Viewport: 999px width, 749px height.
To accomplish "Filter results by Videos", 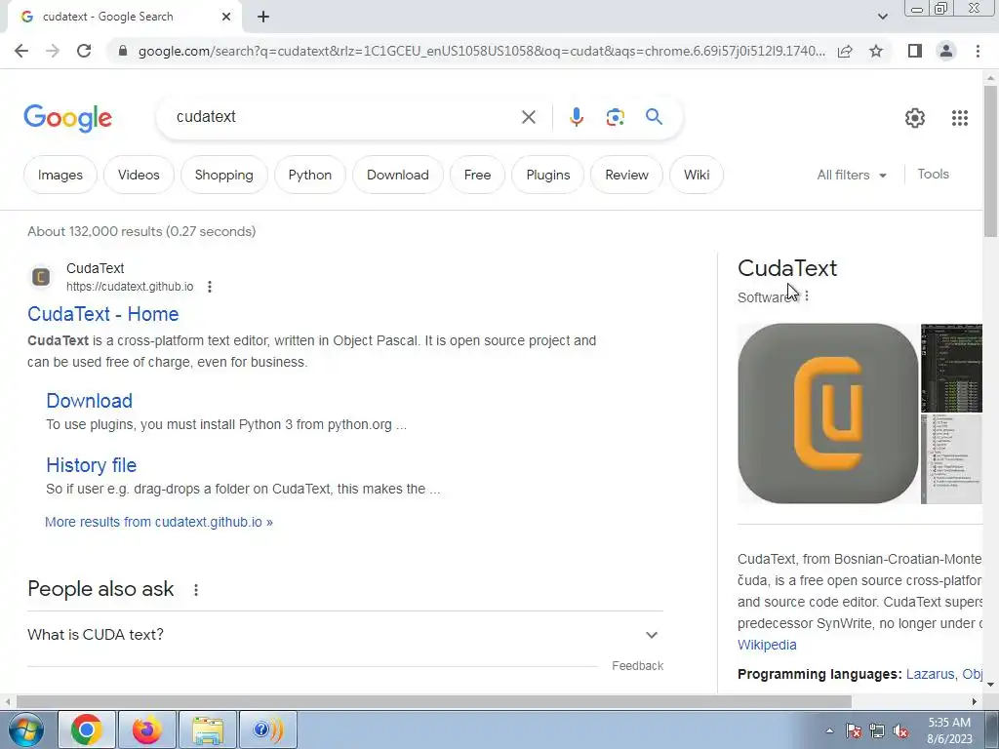I will (x=139, y=176).
